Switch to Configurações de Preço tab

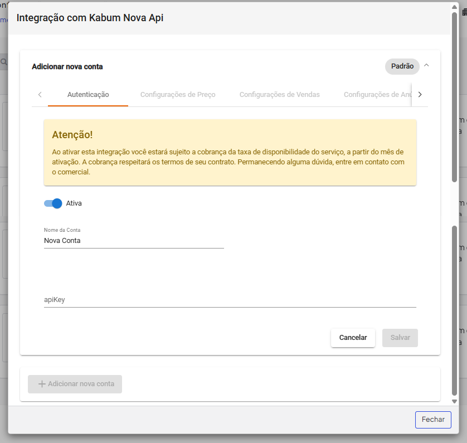[178, 94]
